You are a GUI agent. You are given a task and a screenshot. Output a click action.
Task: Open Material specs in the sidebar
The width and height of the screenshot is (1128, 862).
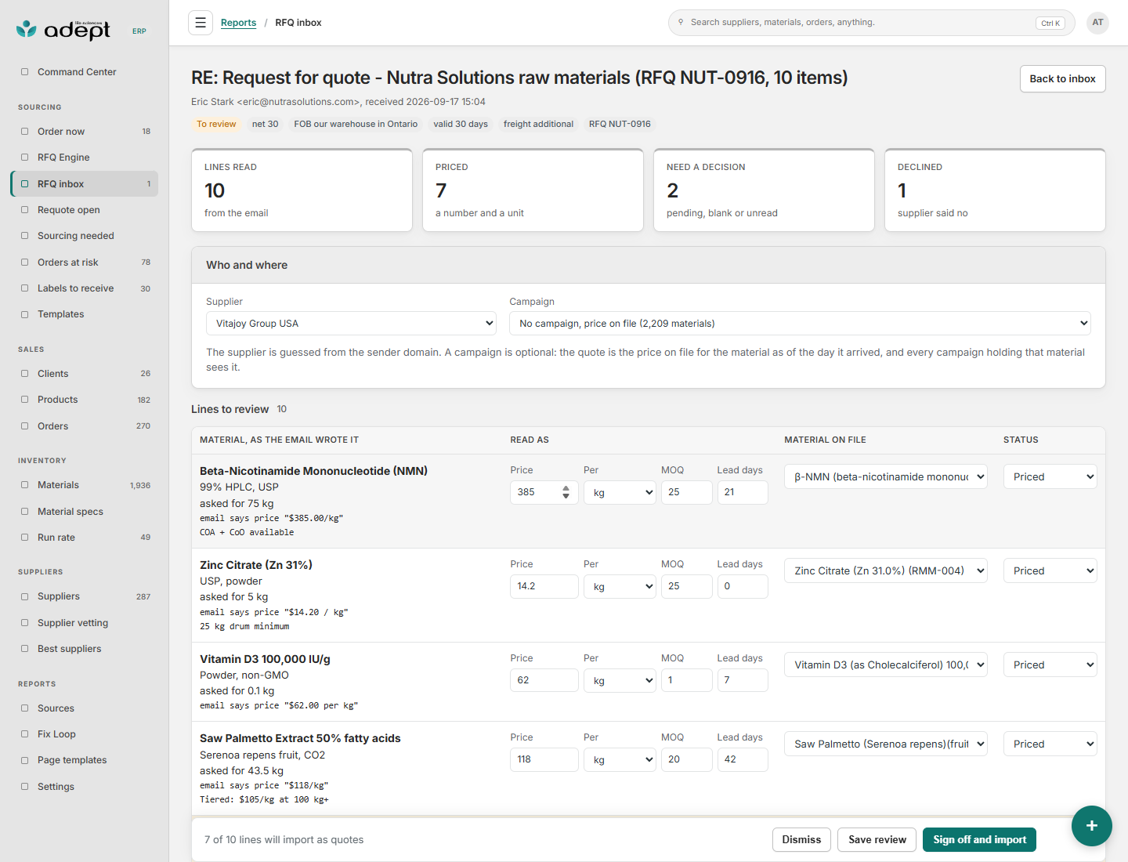pos(85,512)
